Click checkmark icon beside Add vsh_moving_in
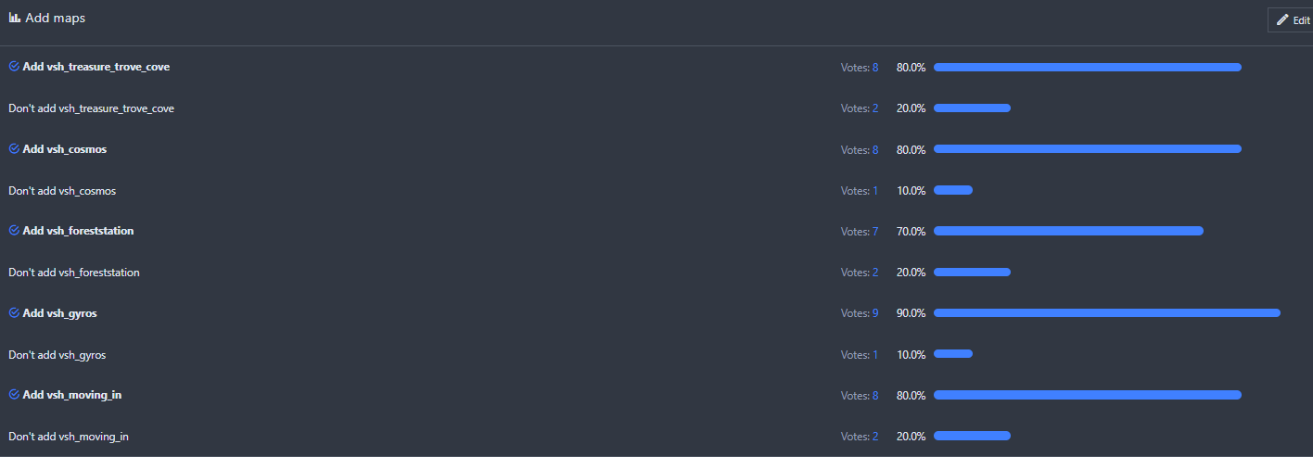 click(14, 395)
